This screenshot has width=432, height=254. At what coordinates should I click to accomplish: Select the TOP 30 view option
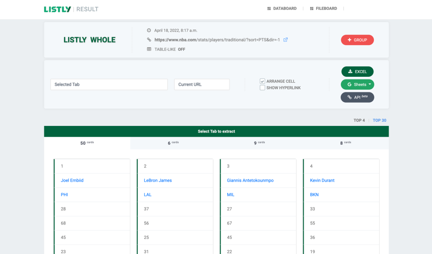(x=379, y=121)
